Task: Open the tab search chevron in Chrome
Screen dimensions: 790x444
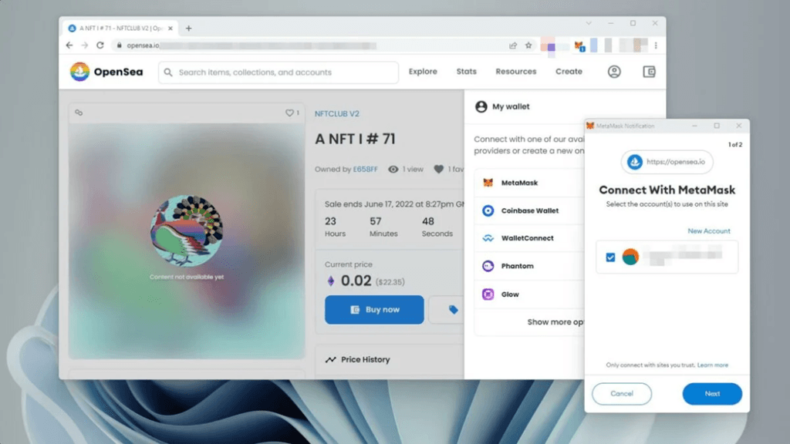Action: point(589,23)
